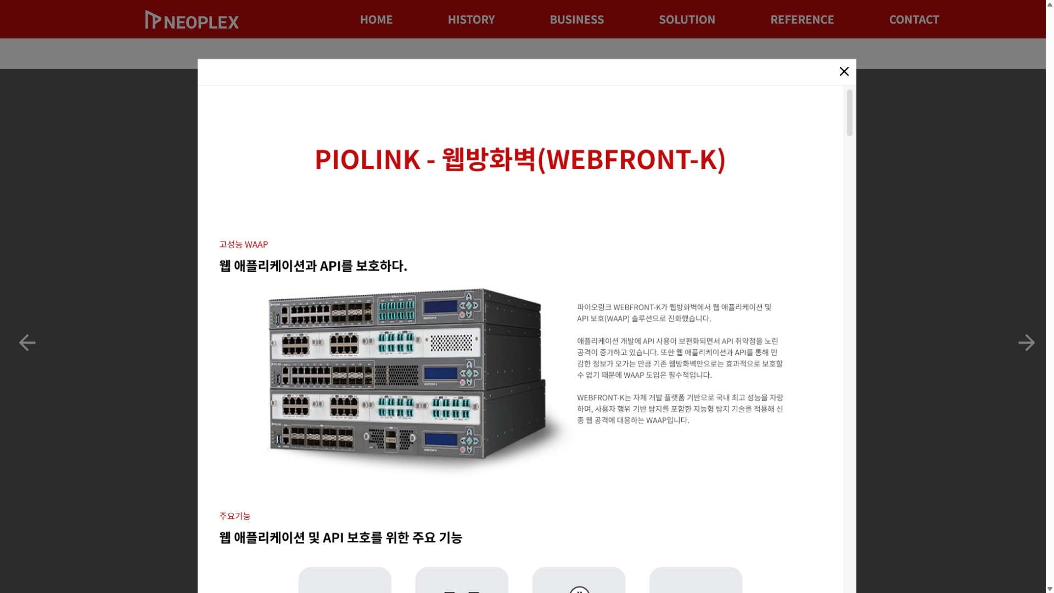Open the REFERENCE menu
This screenshot has width=1054, height=593.
(802, 20)
